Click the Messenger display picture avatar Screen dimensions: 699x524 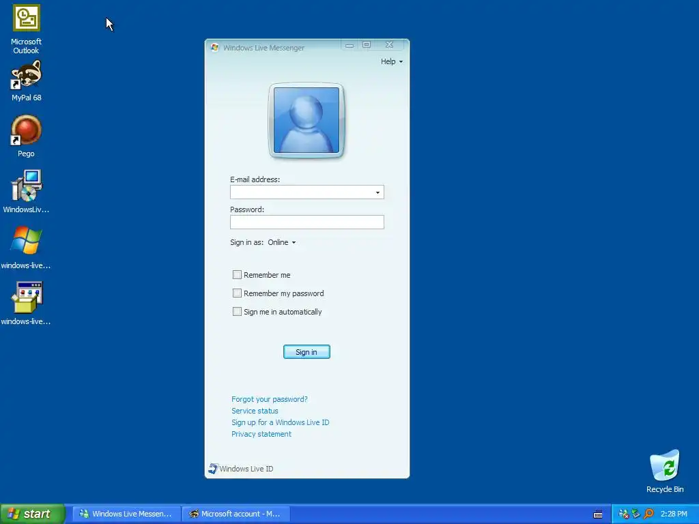pos(306,120)
